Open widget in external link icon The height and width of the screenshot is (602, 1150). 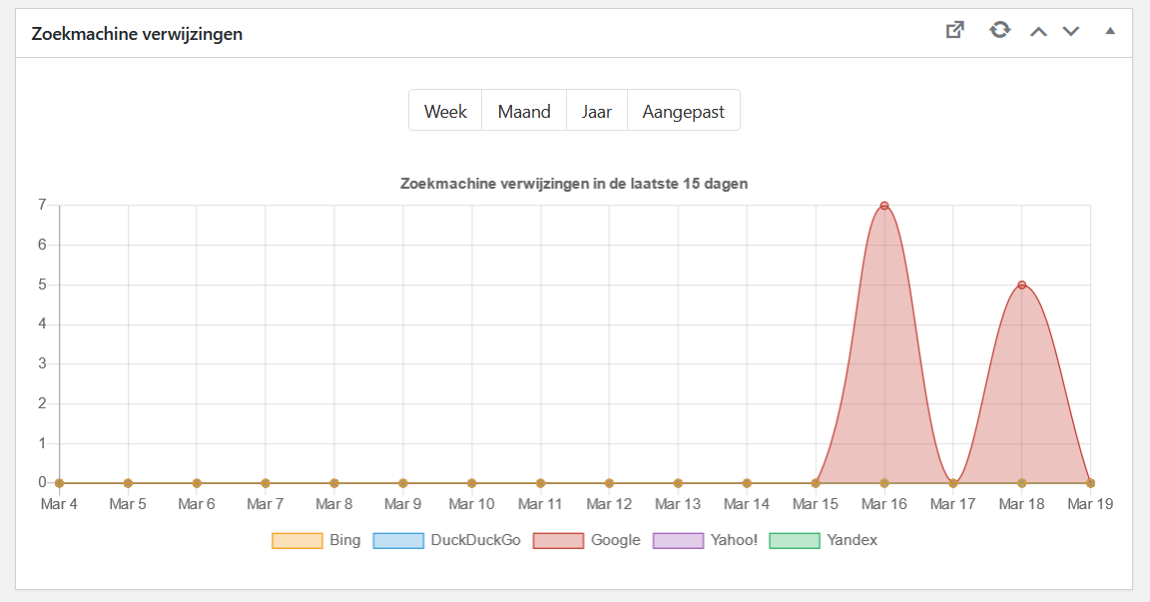pos(955,30)
